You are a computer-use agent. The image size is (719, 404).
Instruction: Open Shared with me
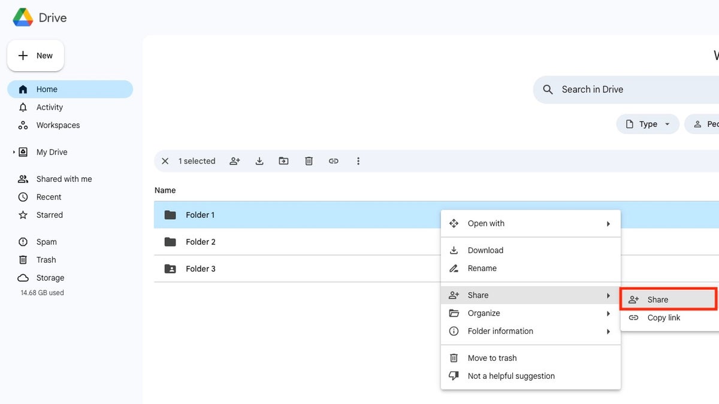(64, 179)
